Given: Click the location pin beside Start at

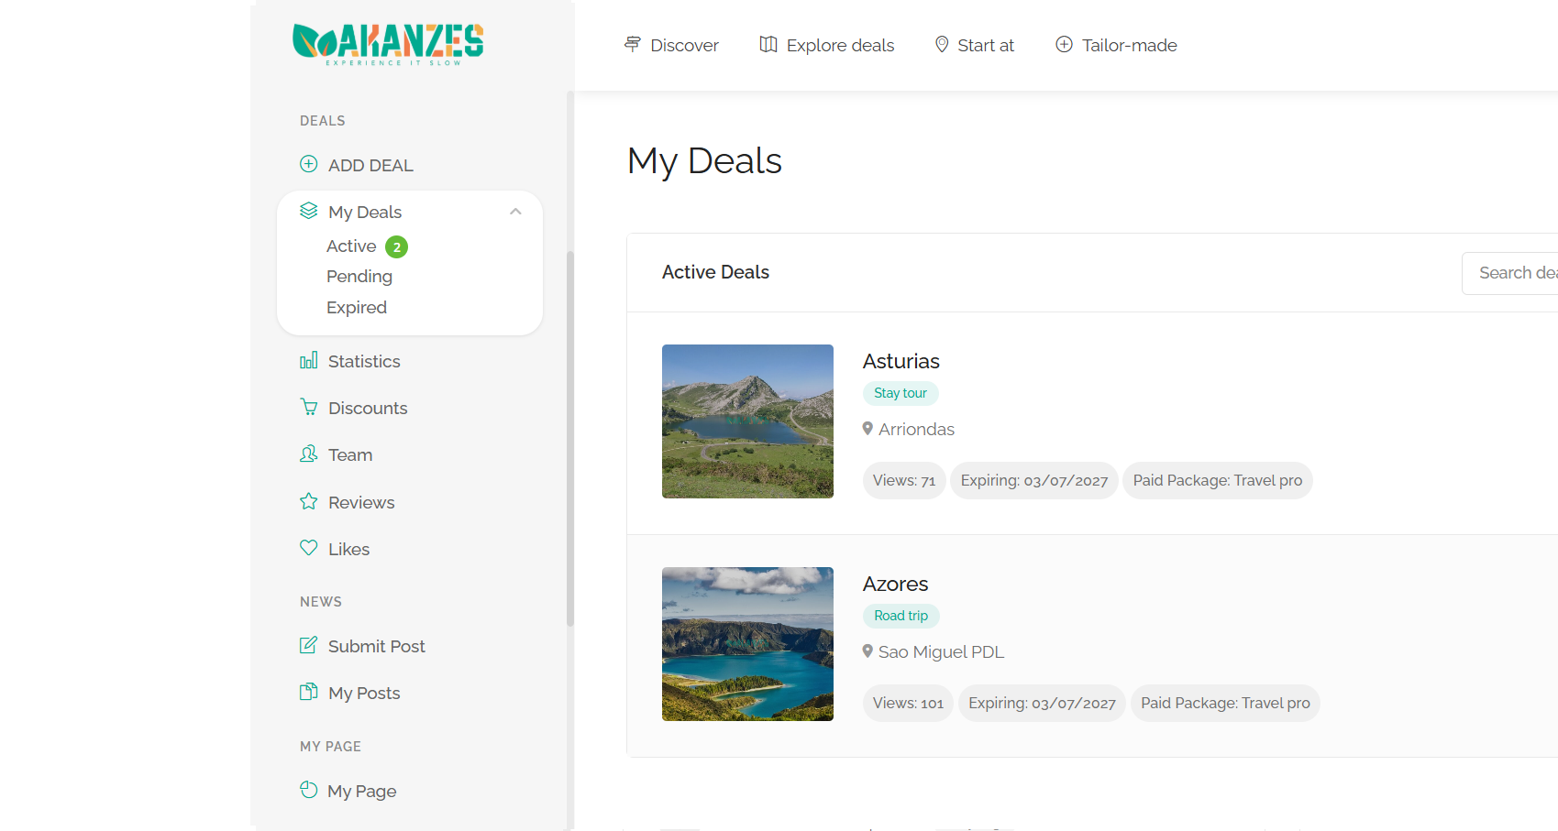Looking at the screenshot, I should [x=942, y=44].
